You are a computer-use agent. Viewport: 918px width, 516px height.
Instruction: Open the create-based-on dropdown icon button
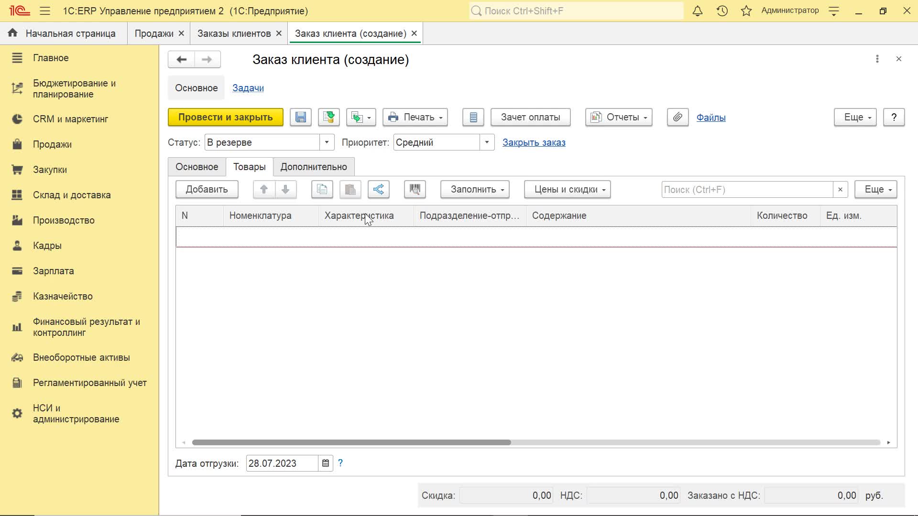(361, 117)
